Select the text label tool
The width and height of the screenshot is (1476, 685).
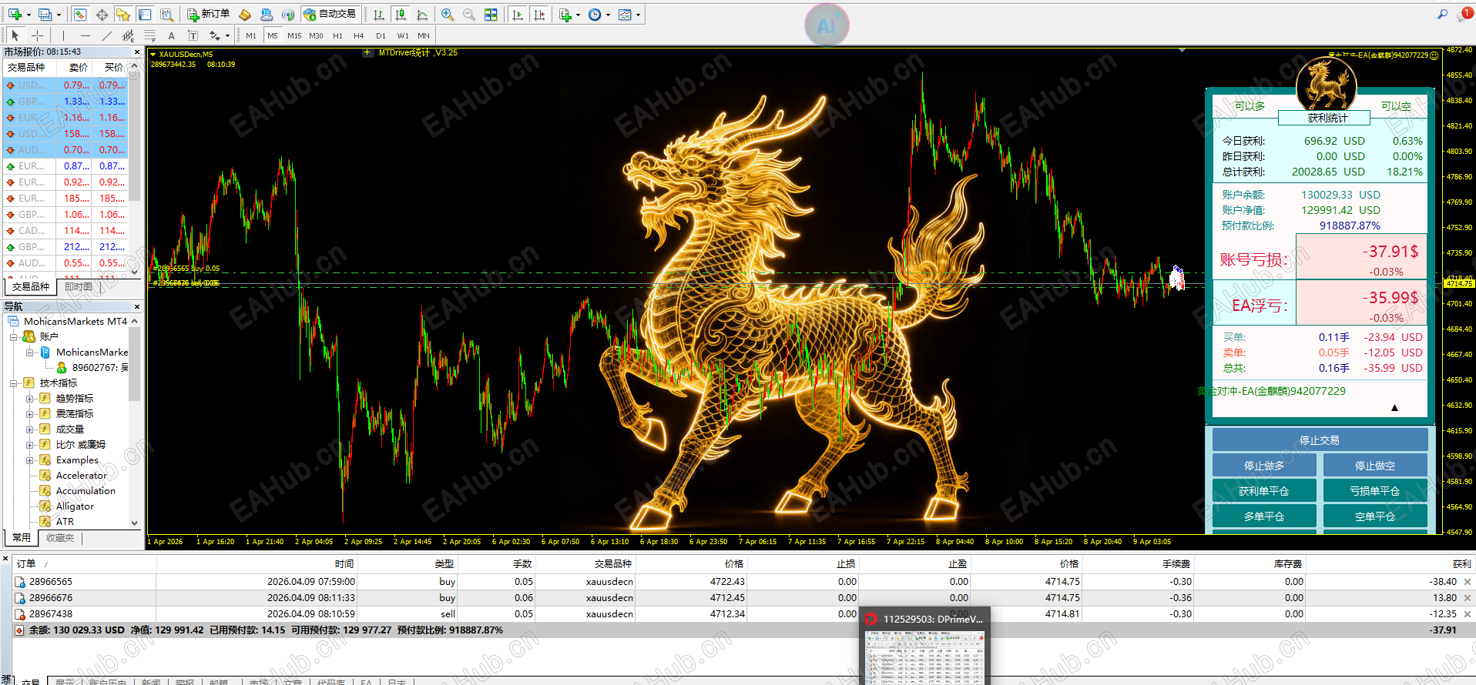193,35
